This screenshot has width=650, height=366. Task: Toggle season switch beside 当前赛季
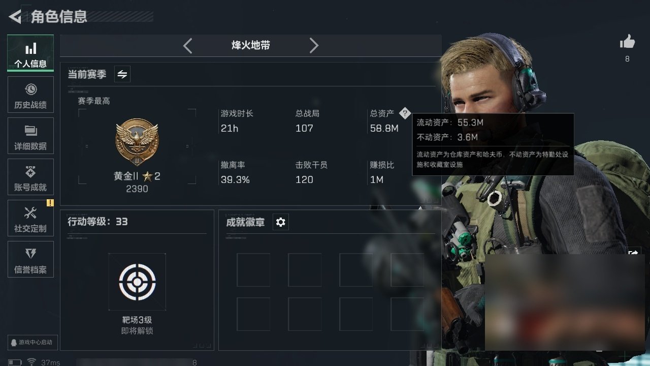[x=122, y=74]
